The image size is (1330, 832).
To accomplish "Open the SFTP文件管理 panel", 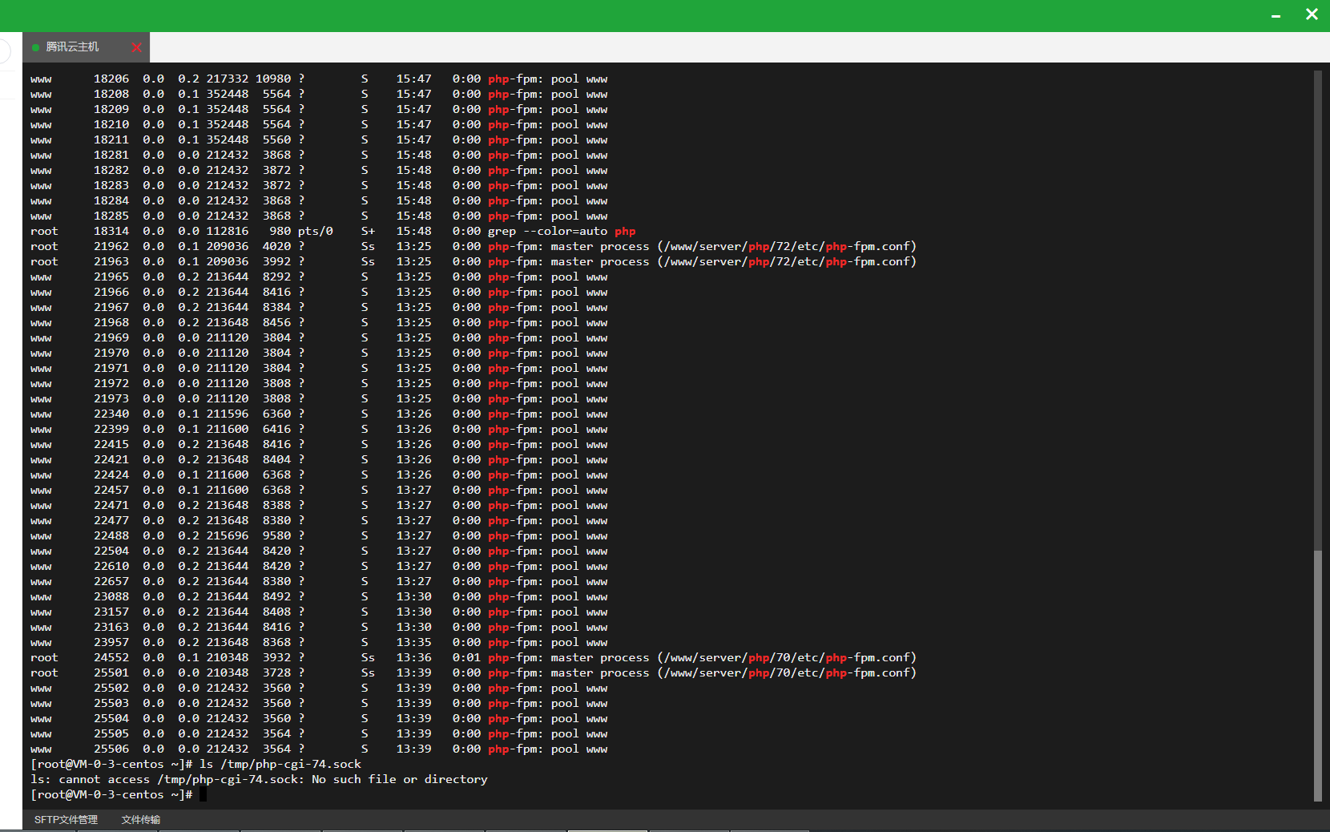I will (x=66, y=819).
